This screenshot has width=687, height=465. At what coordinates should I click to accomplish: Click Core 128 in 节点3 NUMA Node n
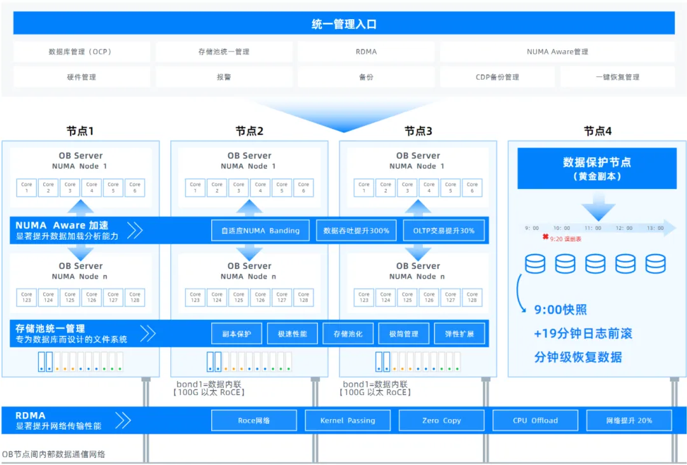pyautogui.click(x=472, y=297)
